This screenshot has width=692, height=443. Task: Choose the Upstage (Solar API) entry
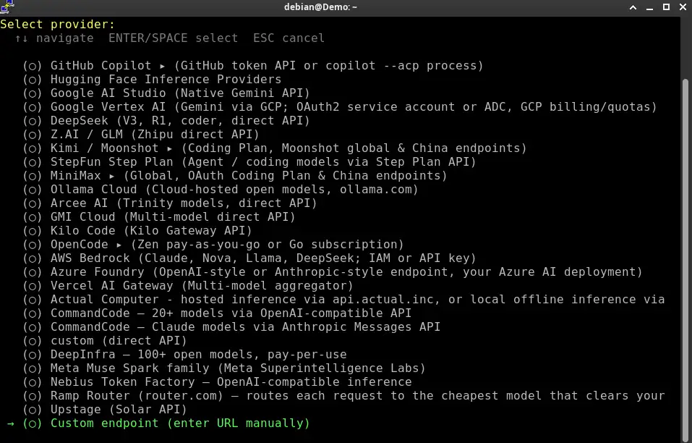pyautogui.click(x=105, y=410)
